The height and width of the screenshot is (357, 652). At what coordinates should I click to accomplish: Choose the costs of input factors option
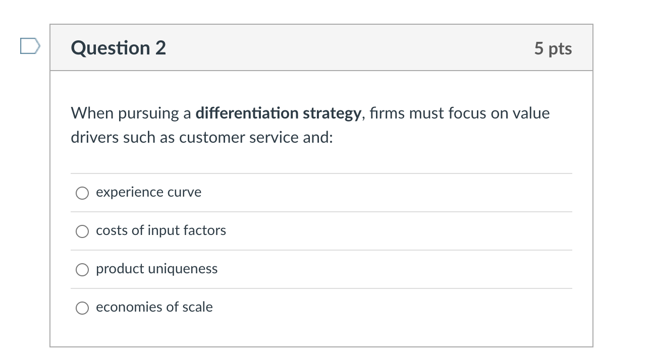(x=82, y=231)
